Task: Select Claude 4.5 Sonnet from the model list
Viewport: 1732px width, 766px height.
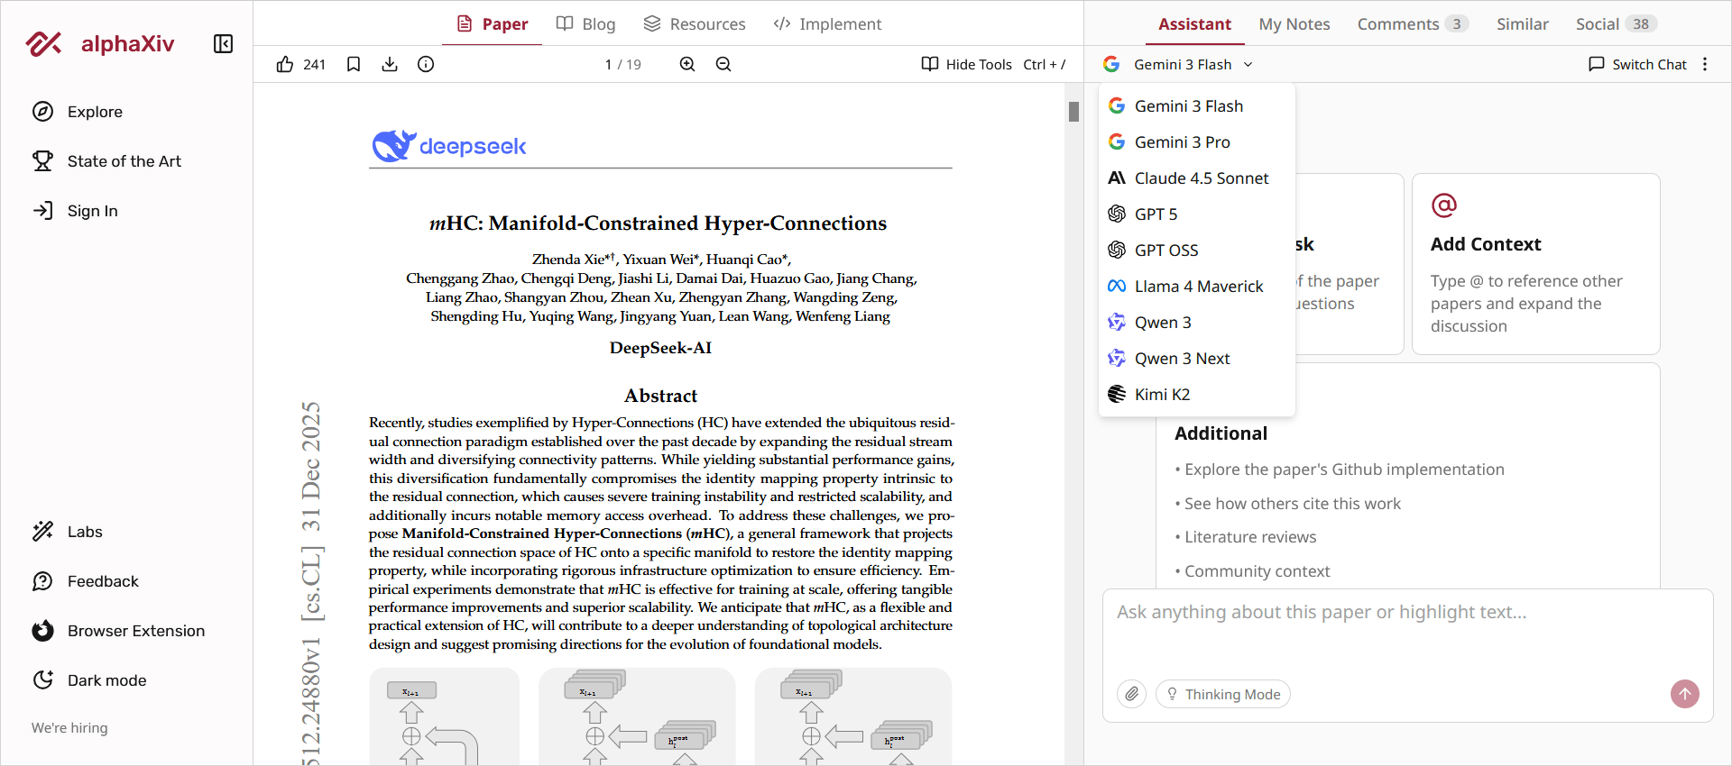Action: [1200, 178]
